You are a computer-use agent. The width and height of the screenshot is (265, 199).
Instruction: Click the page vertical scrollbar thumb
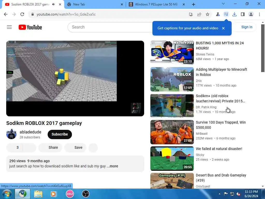pos(262,48)
